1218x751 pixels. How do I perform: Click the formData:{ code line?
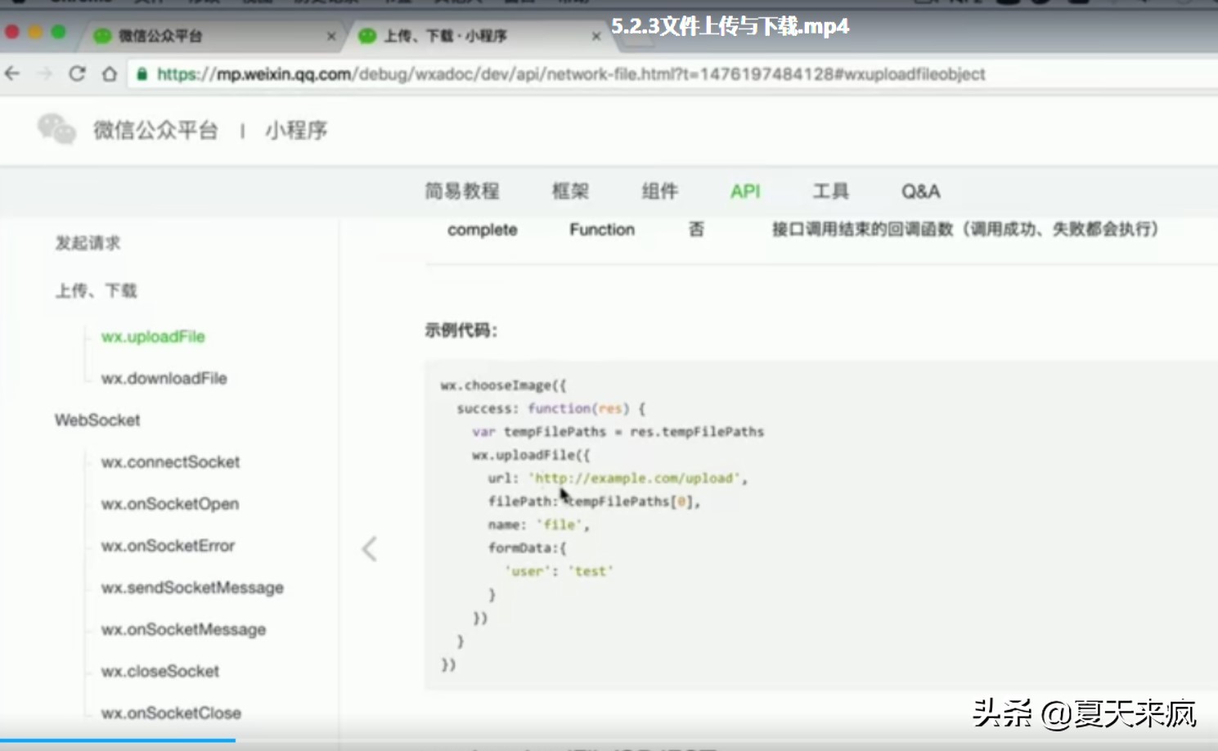click(x=527, y=548)
